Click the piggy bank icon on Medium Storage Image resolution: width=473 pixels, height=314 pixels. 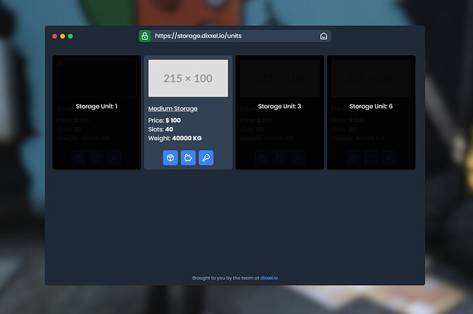point(189,158)
